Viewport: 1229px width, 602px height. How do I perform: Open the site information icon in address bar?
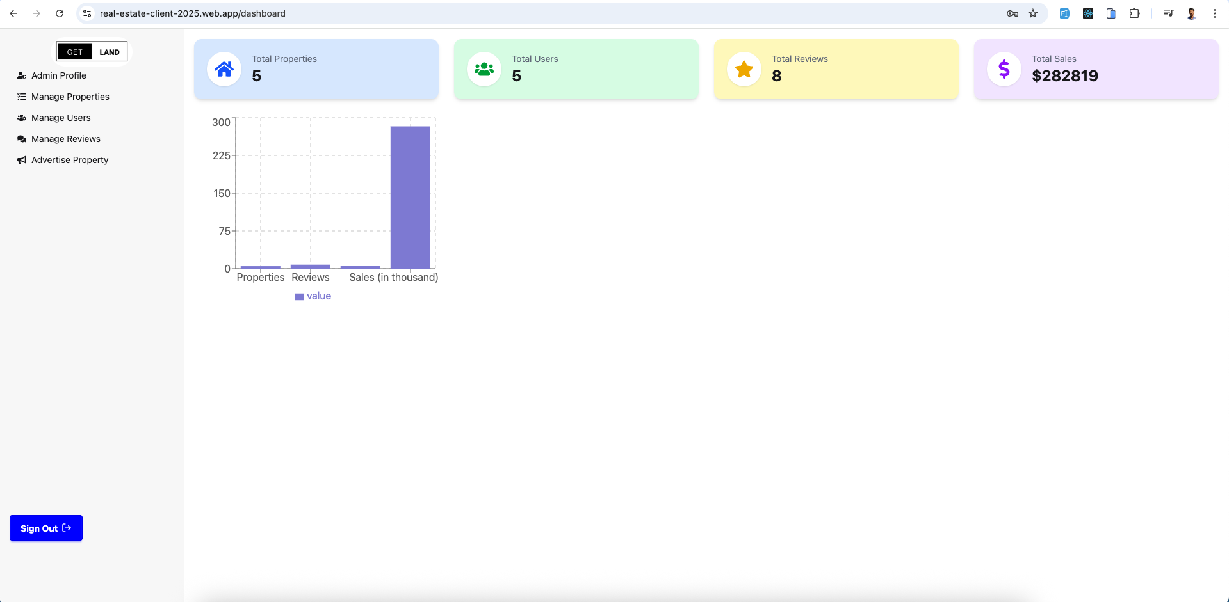click(87, 13)
